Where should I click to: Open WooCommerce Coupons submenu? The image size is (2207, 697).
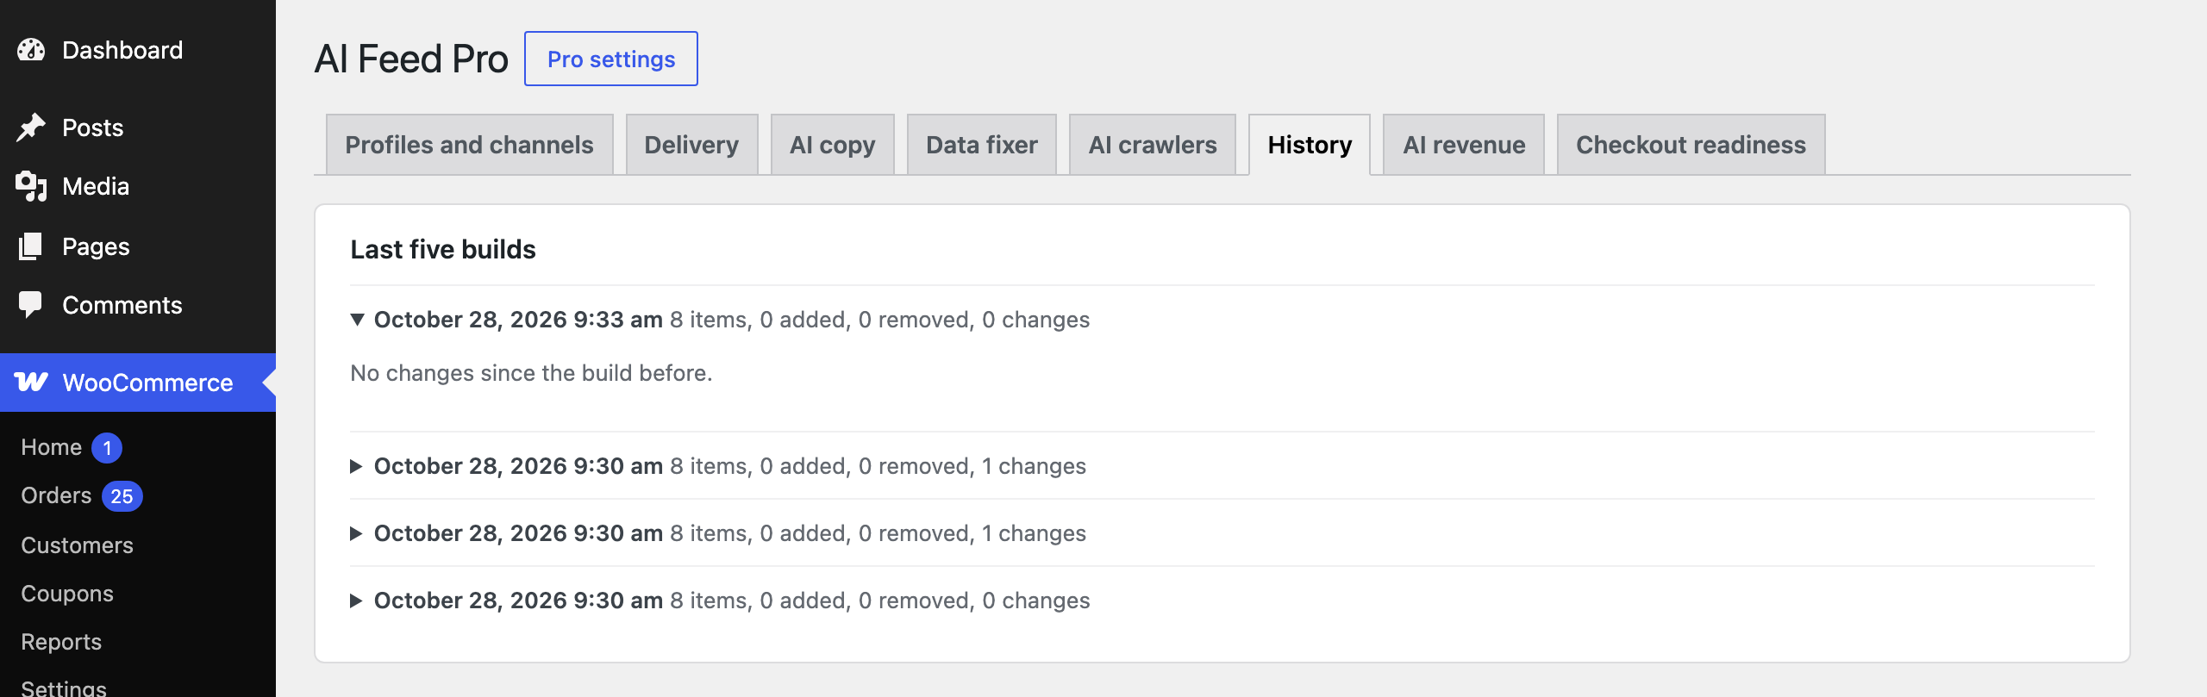[x=67, y=594]
